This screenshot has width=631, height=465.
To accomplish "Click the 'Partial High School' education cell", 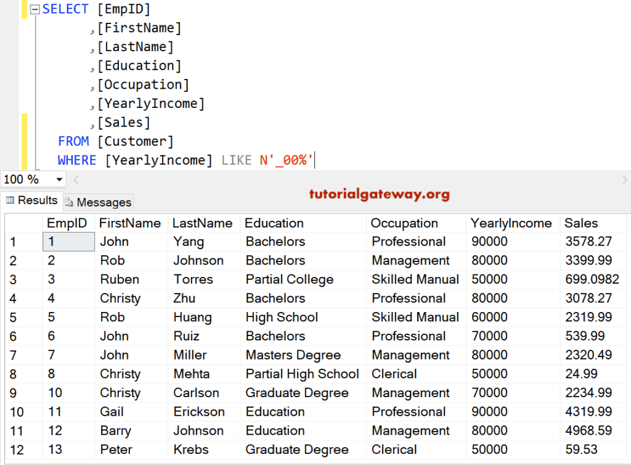I will click(x=303, y=374).
